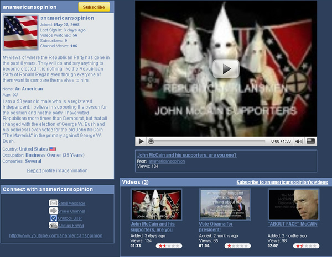Open 'John McCain and his supporters, are you one?' link
The height and width of the screenshot is (257, 332).
[x=187, y=155]
